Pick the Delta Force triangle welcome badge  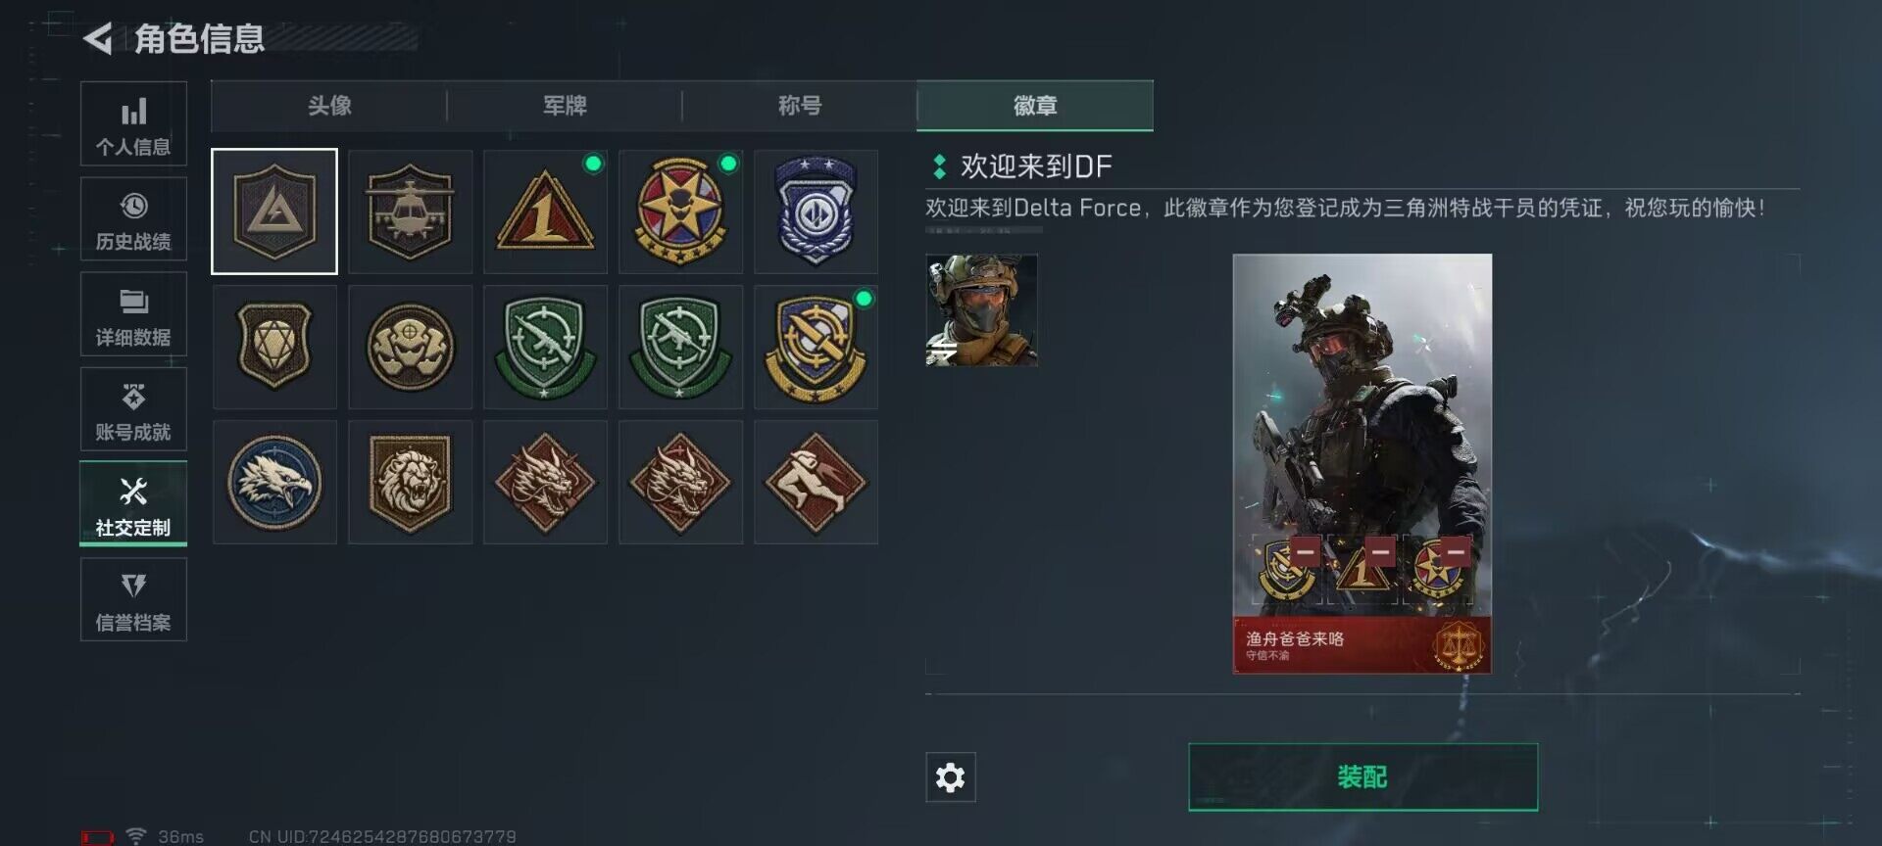(274, 211)
